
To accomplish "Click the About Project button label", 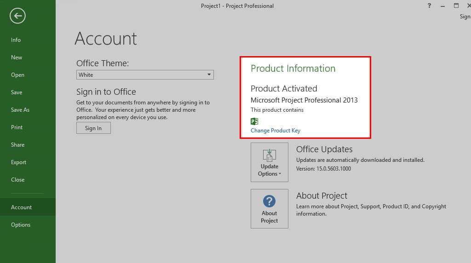I will point(270,217).
